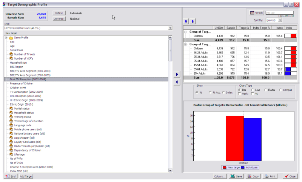Click the Demo Profile folder icon
Screen dimensions: 302x182
point(11,38)
